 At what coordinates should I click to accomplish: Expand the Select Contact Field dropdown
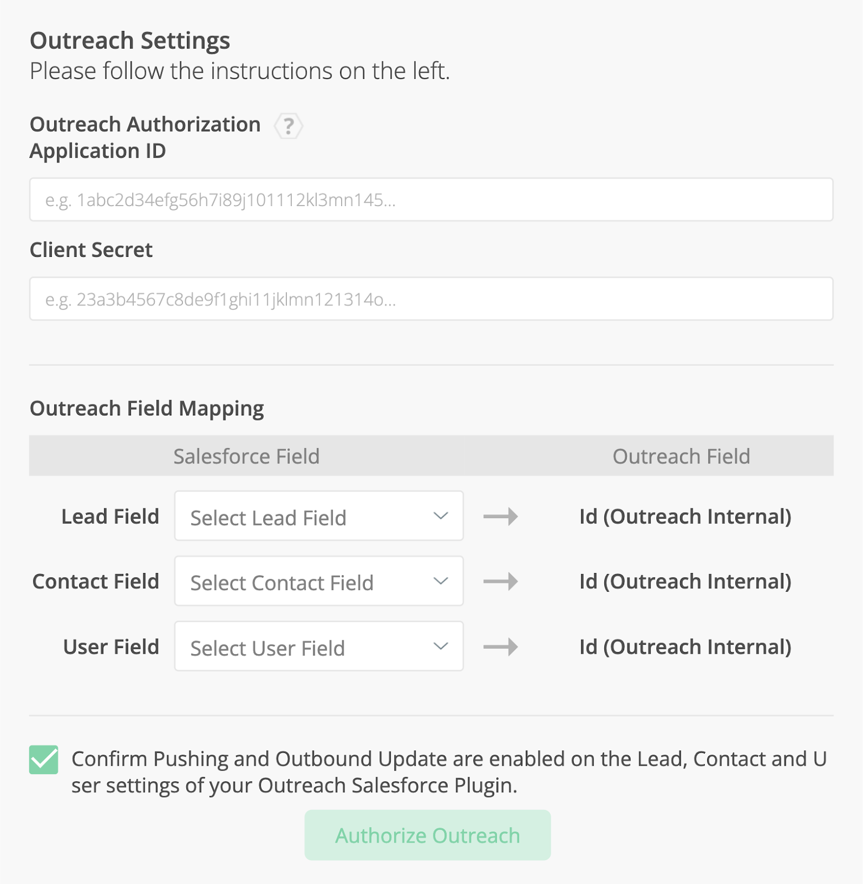318,581
